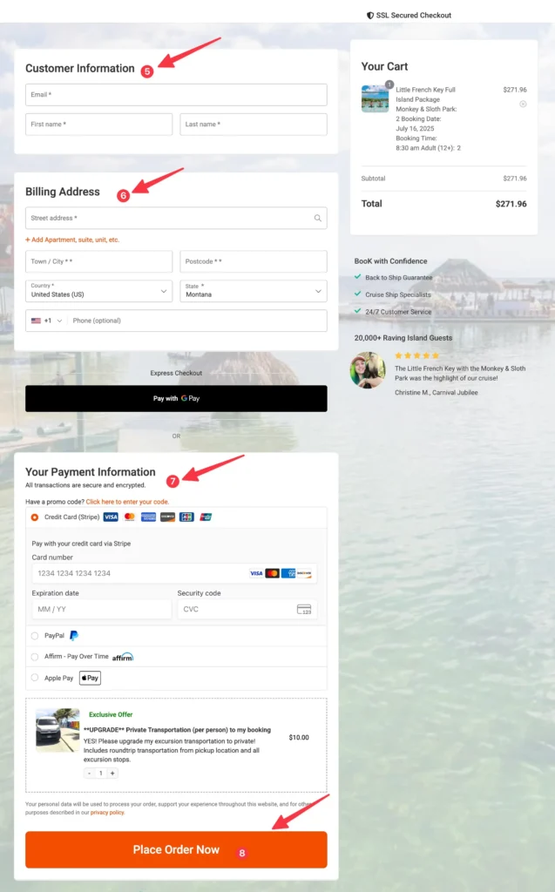Open the Country dropdown showing United States
The image size is (555, 892).
coord(98,291)
